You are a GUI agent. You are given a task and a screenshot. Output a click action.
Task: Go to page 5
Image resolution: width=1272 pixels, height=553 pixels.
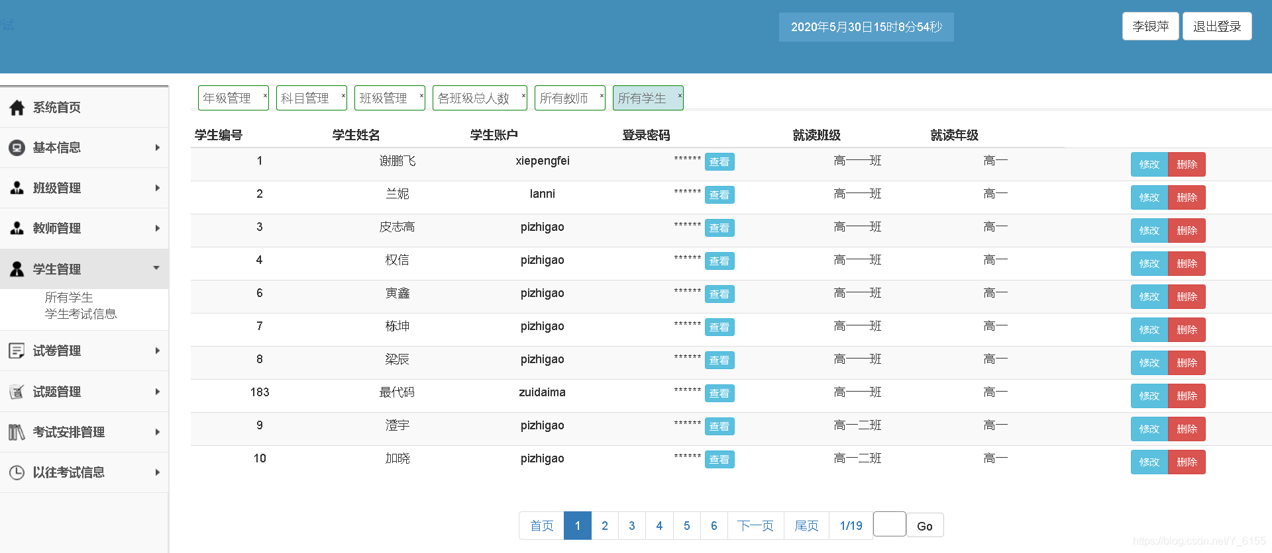[687, 526]
